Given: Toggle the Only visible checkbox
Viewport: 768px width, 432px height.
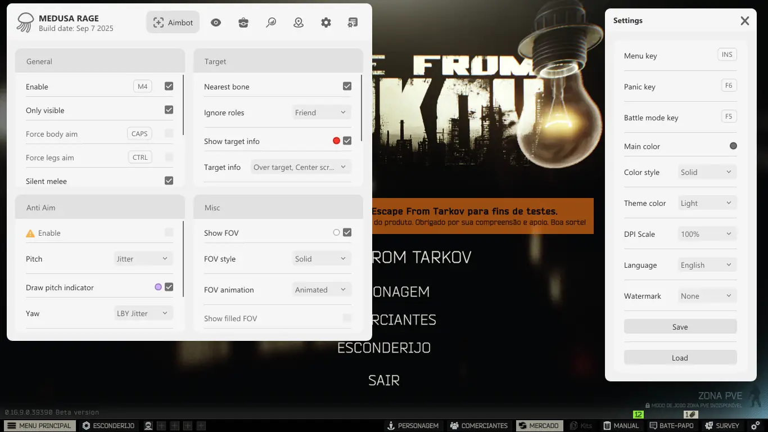Looking at the screenshot, I should pos(169,110).
